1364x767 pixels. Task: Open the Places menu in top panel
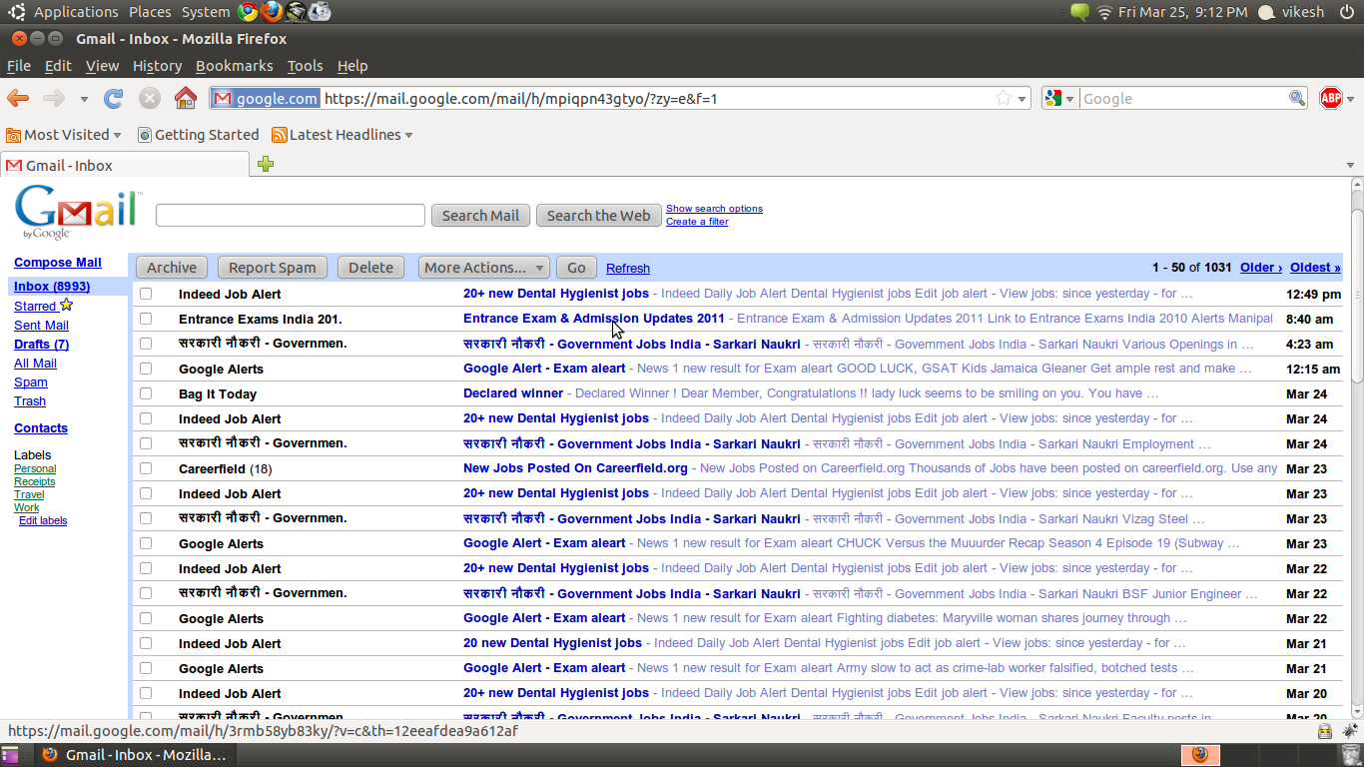click(x=150, y=12)
